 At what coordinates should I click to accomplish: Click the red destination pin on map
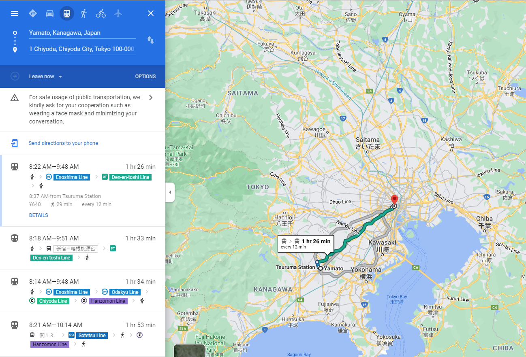point(394,200)
